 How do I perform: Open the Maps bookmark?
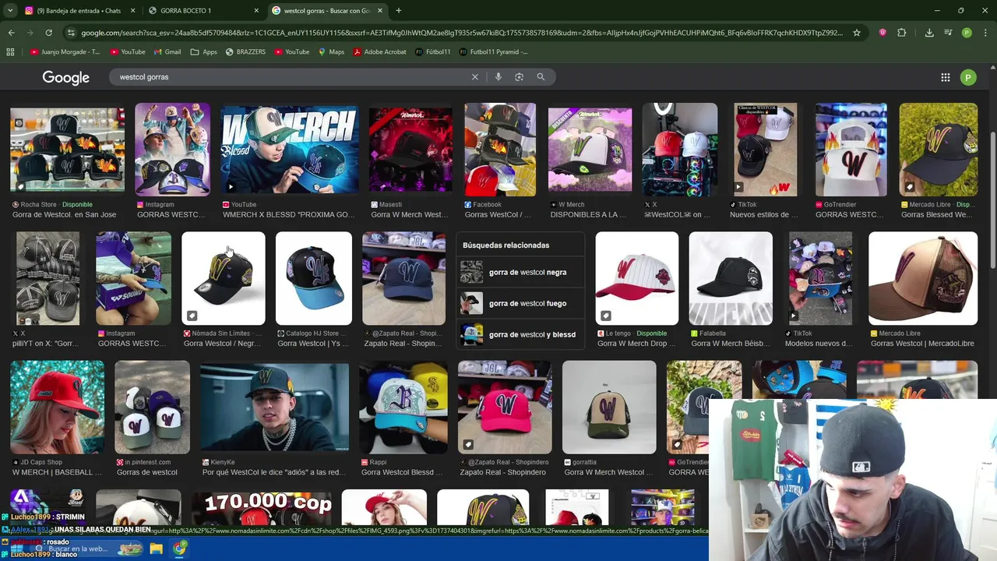click(x=331, y=52)
